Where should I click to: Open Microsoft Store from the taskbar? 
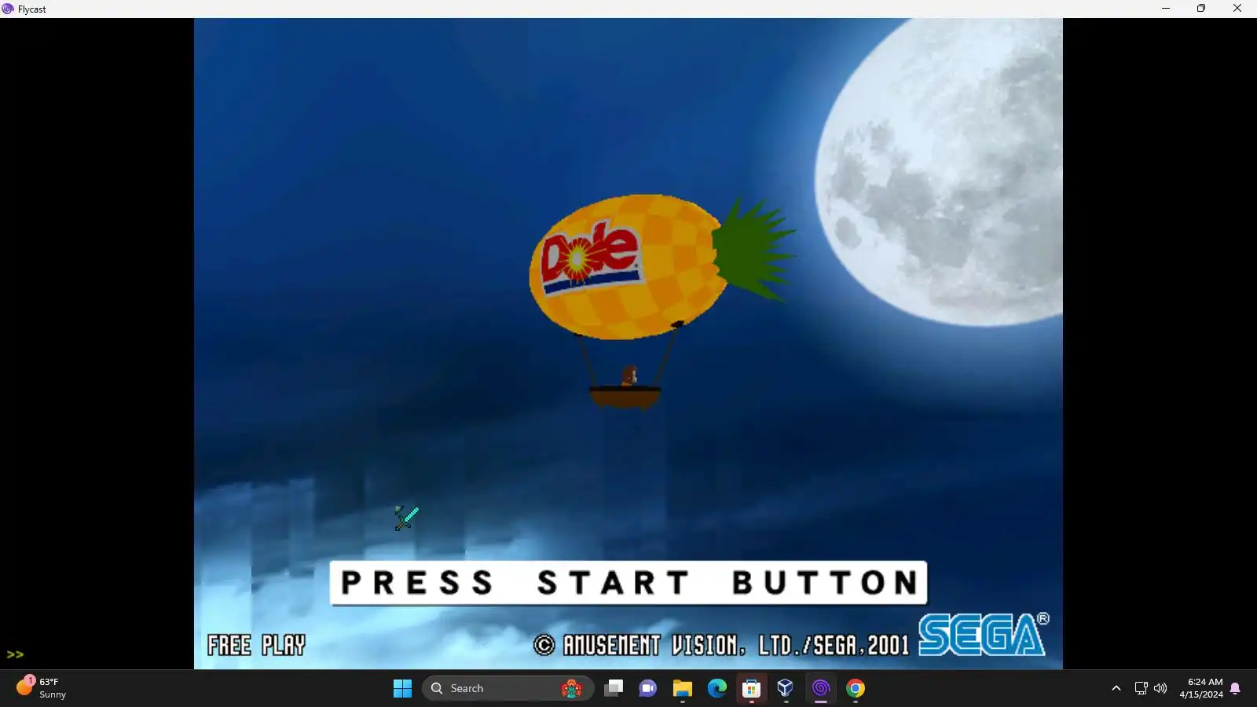[x=751, y=688]
